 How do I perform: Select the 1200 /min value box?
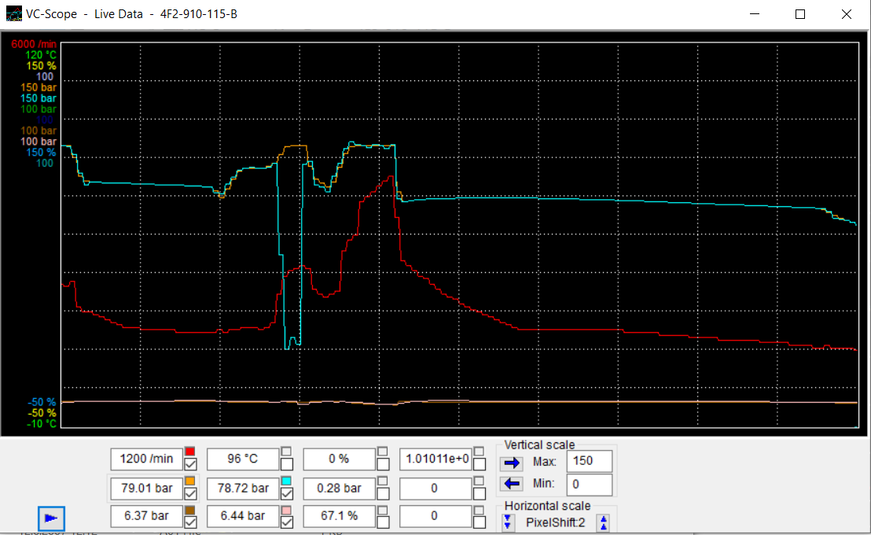(146, 459)
